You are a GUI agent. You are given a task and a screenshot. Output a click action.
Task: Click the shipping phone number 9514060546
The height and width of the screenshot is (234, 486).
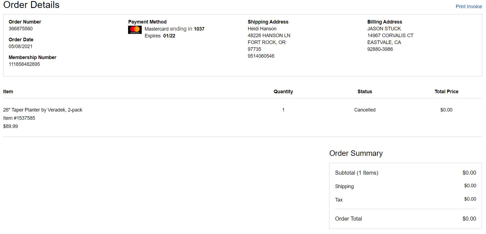pos(261,56)
